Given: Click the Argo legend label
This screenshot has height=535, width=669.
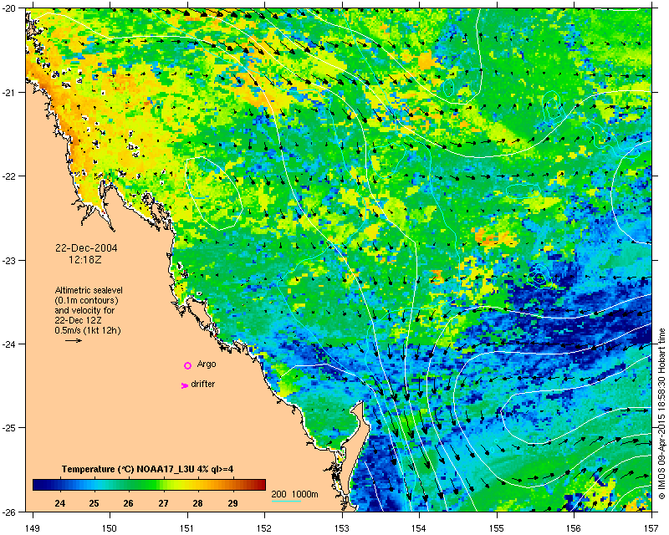Looking at the screenshot, I should click(x=207, y=364).
